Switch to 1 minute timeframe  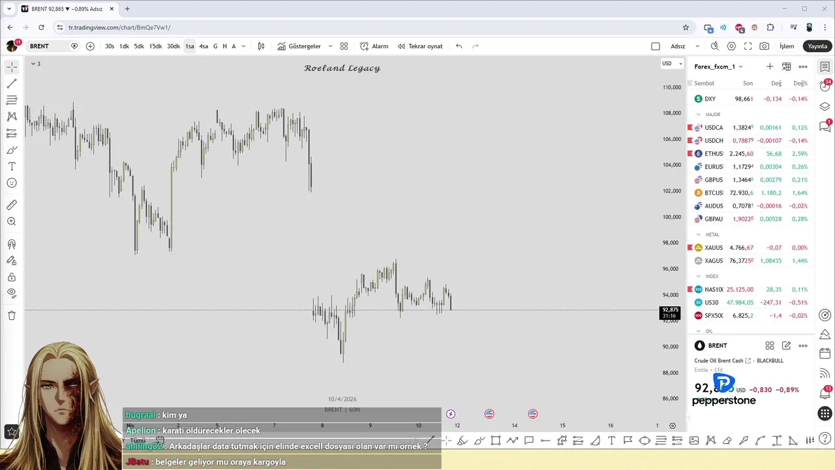124,46
